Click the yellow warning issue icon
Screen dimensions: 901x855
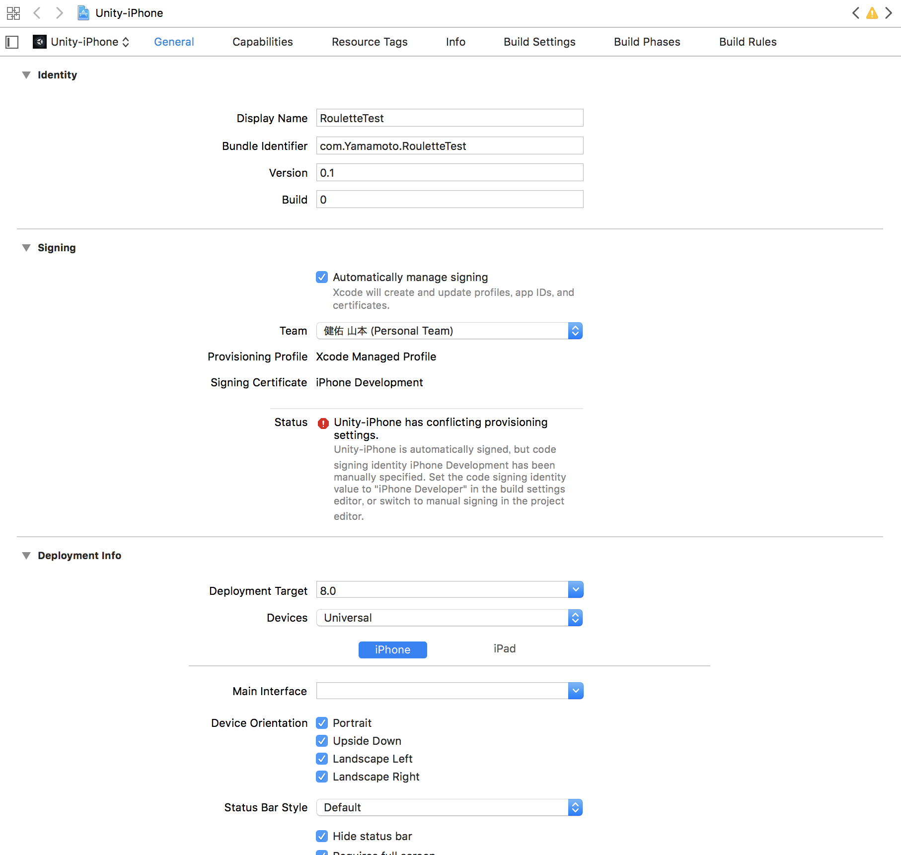pos(872,13)
